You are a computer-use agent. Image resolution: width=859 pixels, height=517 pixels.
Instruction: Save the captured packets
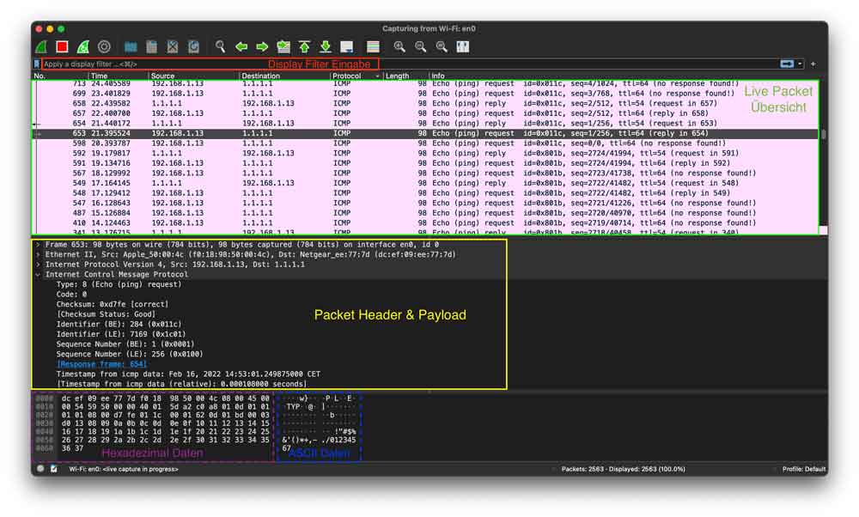coord(151,47)
